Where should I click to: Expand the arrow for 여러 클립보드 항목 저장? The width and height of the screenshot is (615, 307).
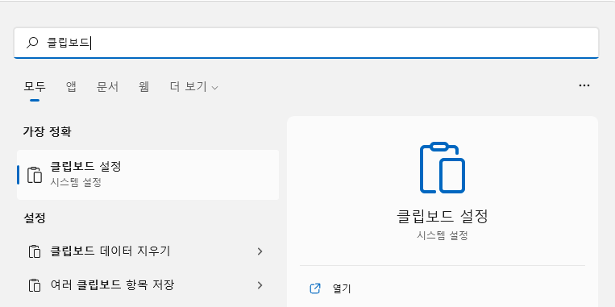point(260,285)
